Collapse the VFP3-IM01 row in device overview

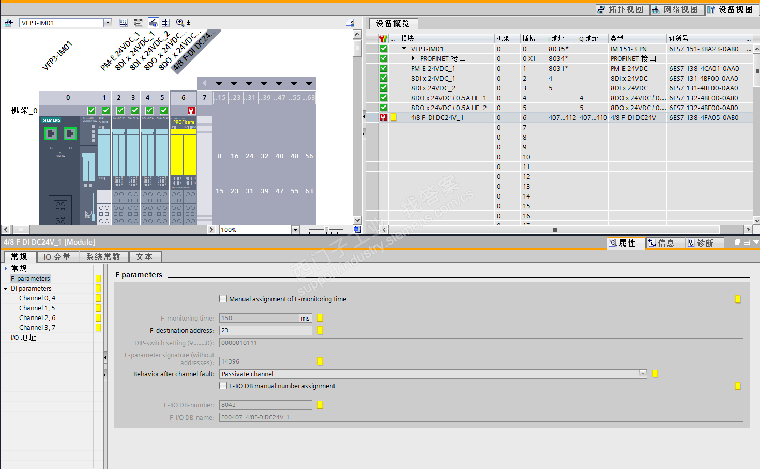pos(404,49)
